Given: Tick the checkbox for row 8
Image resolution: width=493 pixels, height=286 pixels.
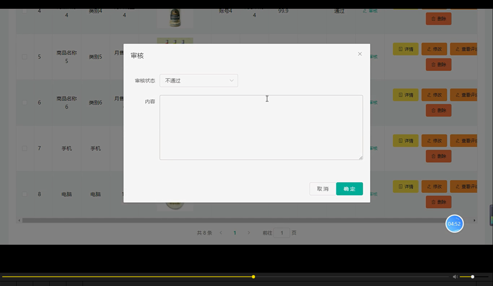Looking at the screenshot, I should click(x=24, y=194).
